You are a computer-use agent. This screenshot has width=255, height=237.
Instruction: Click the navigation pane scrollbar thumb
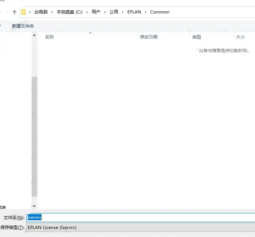click(x=34, y=137)
